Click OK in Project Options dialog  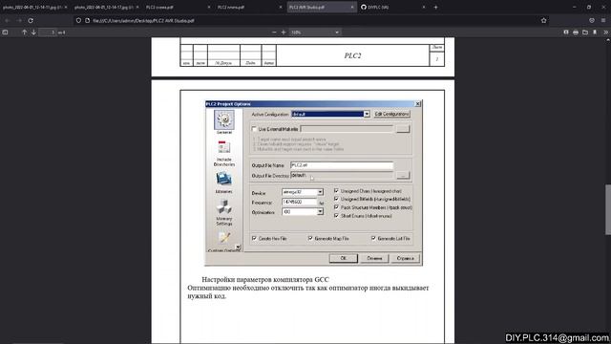coord(344,258)
